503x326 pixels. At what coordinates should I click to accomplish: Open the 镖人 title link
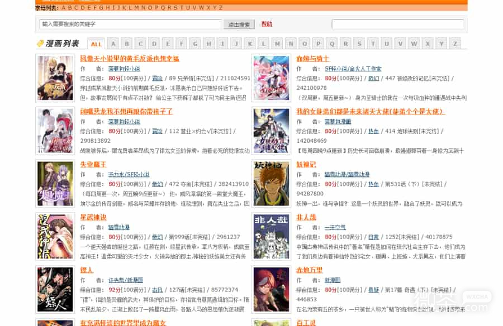(x=87, y=270)
